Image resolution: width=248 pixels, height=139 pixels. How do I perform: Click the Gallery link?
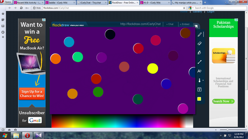pos(197,12)
